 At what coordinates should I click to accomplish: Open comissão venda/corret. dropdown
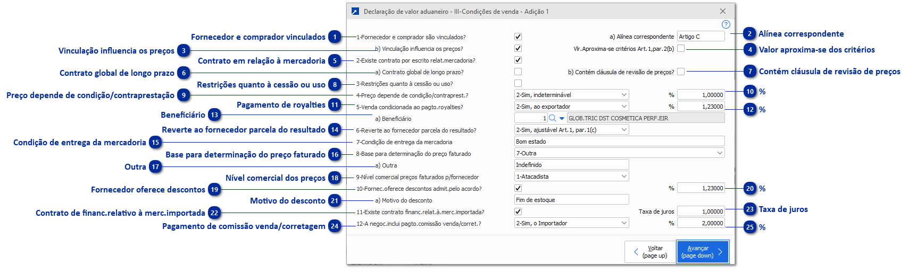[x=572, y=223]
